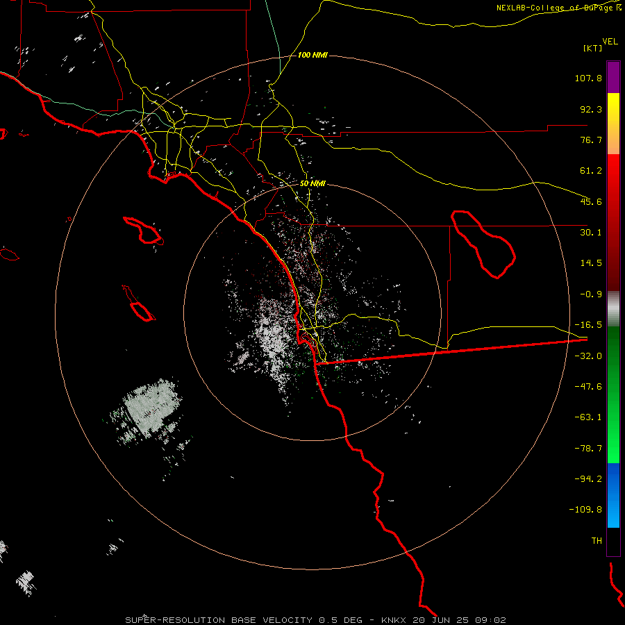The width and height of the screenshot is (625, 625).
Task: Click the 45.6 velocity scale value
Action: pyautogui.click(x=591, y=201)
